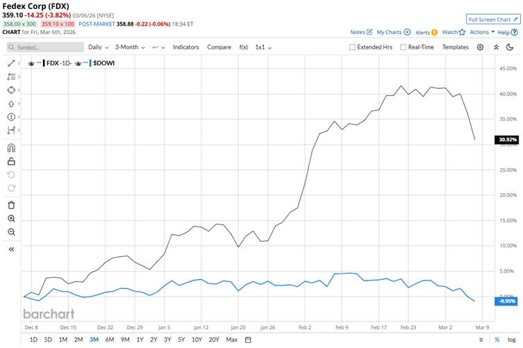Toggle the magnet snap tool
The image size is (523, 348).
11,148
